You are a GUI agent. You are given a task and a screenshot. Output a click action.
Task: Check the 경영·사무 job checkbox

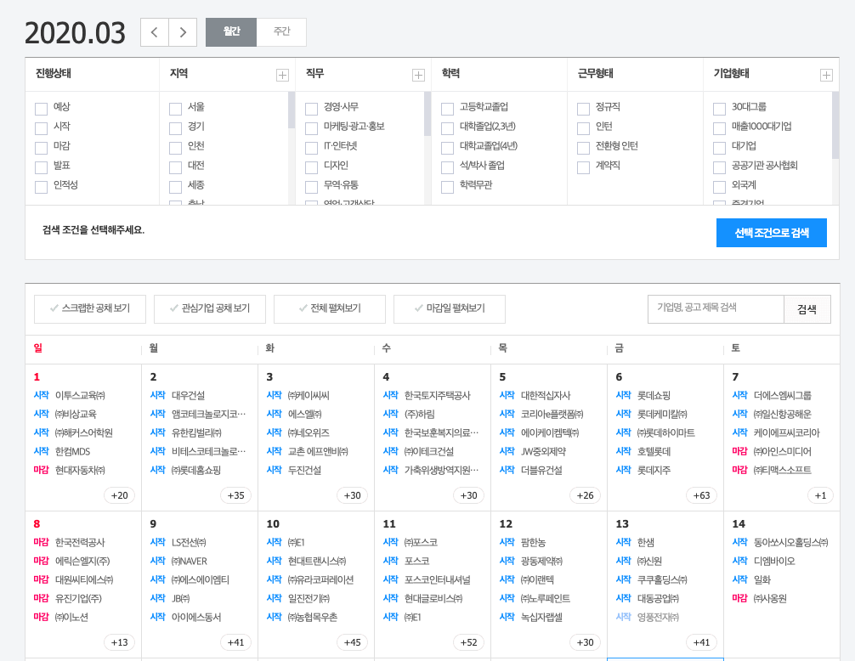tap(311, 109)
